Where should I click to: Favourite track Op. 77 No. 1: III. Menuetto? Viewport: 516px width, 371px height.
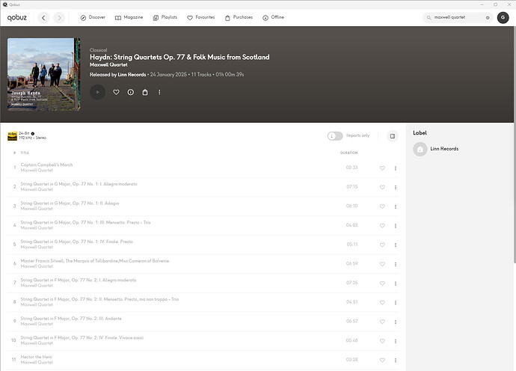point(382,226)
